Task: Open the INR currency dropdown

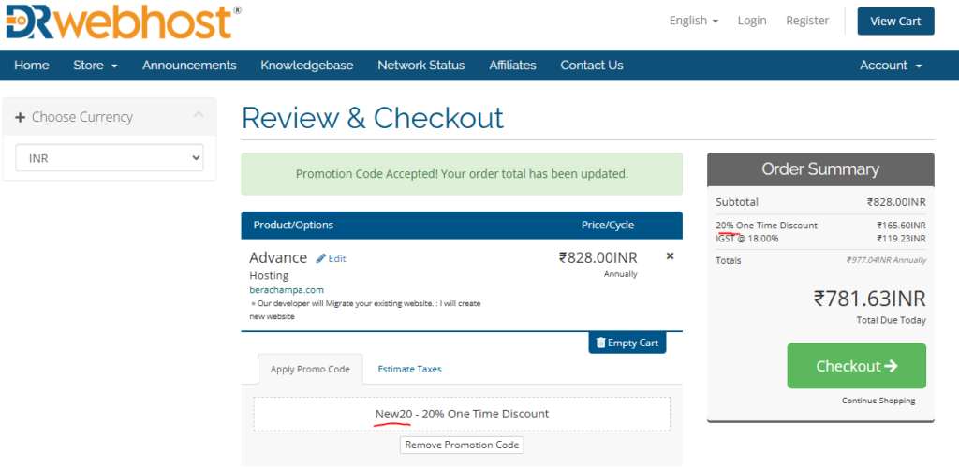Action: tap(110, 158)
